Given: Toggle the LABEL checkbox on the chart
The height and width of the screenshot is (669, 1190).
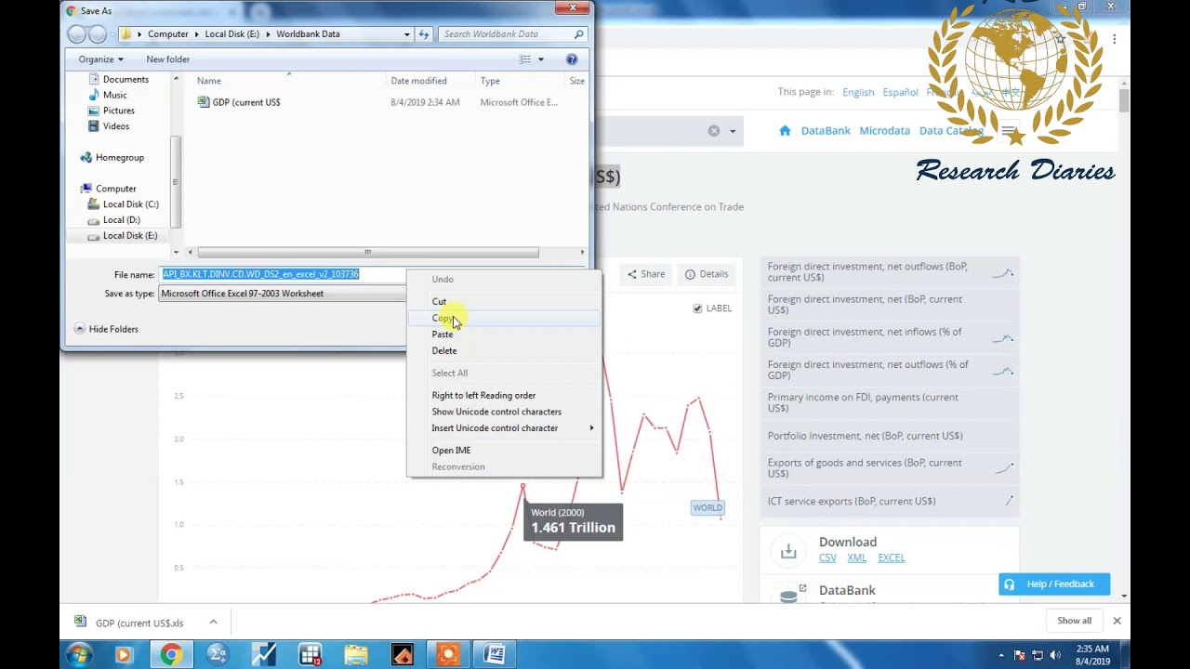Looking at the screenshot, I should click(697, 308).
